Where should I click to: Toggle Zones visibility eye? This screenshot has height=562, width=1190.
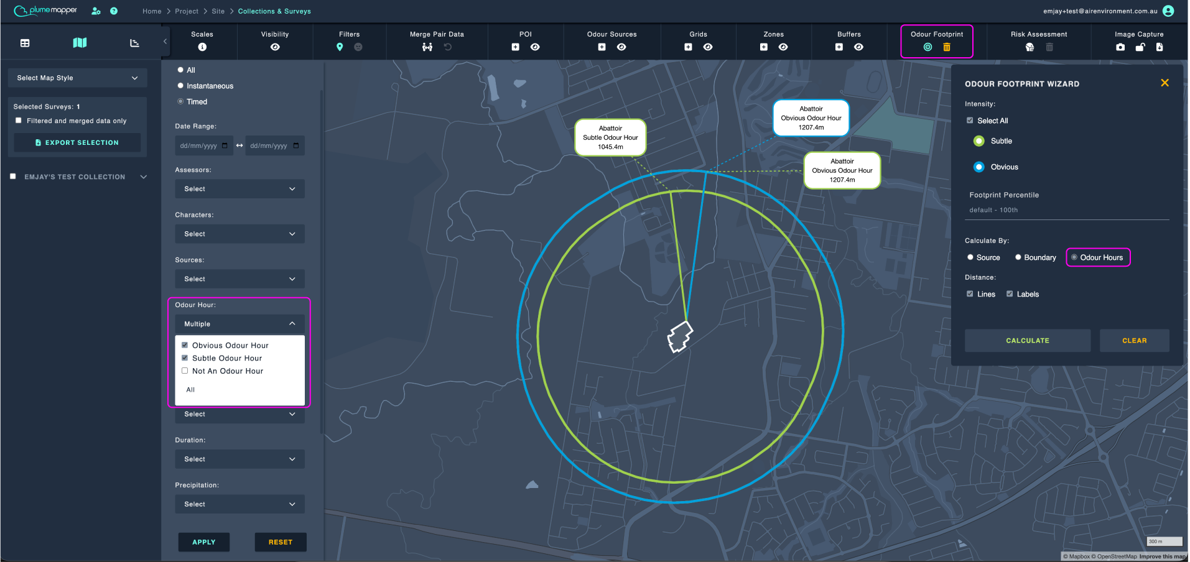point(783,47)
